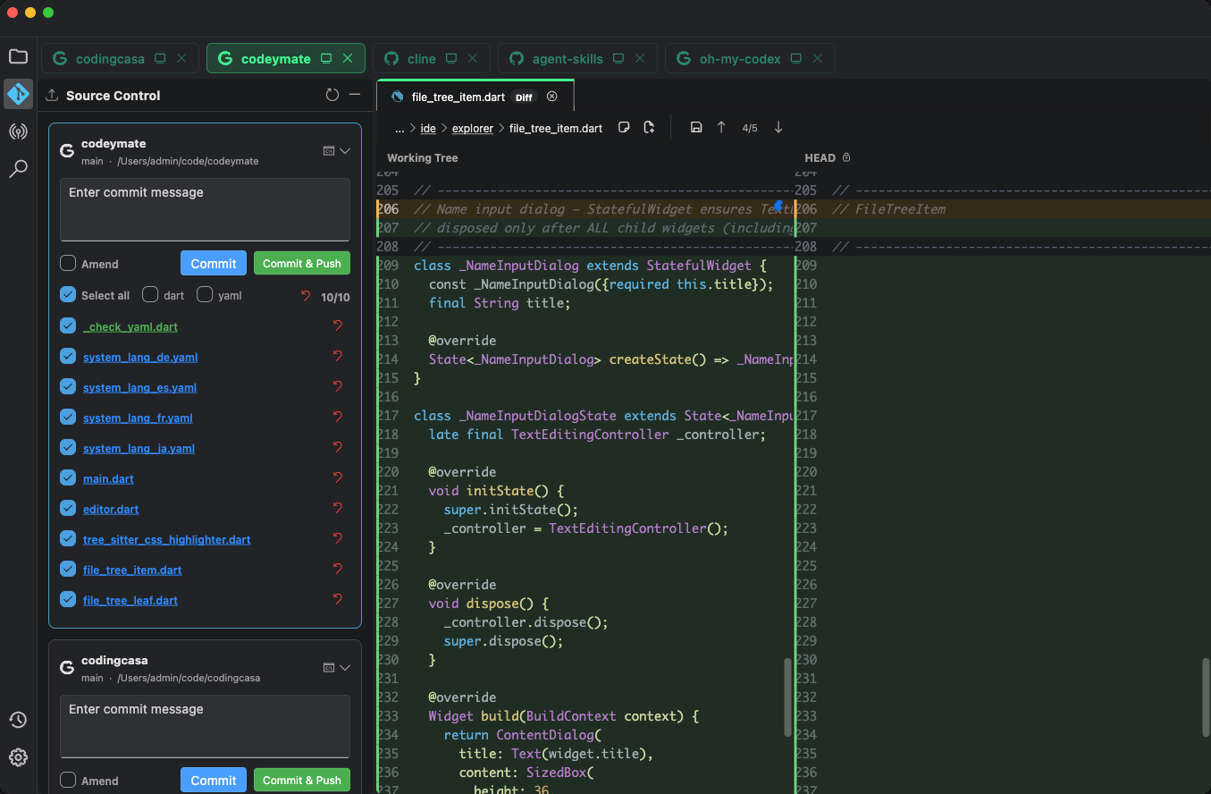Click the Commit button for codeymate

click(214, 263)
